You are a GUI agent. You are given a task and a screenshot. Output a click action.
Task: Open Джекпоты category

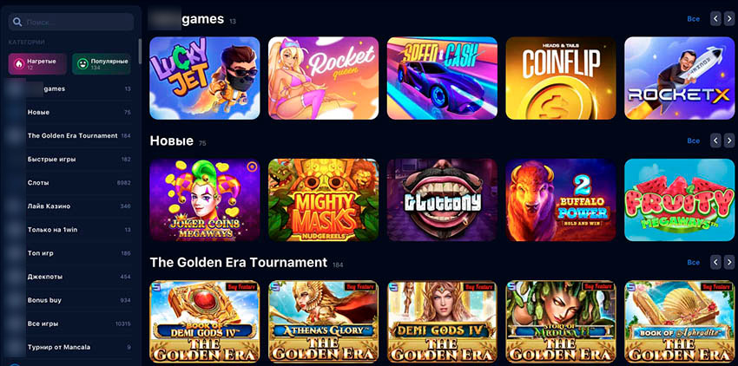(x=70, y=277)
